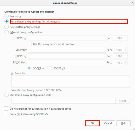The image size is (135, 130).
Task: Select SOCKS v4 radio button
Action: 29,68
